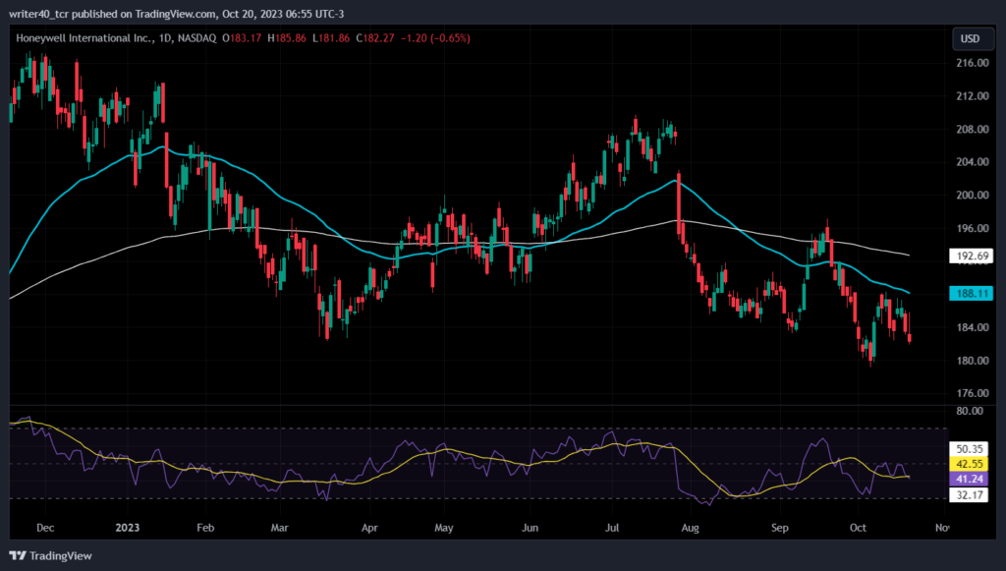Click the Oct label on time axis
This screenshot has height=571, width=1006.
click(x=858, y=528)
